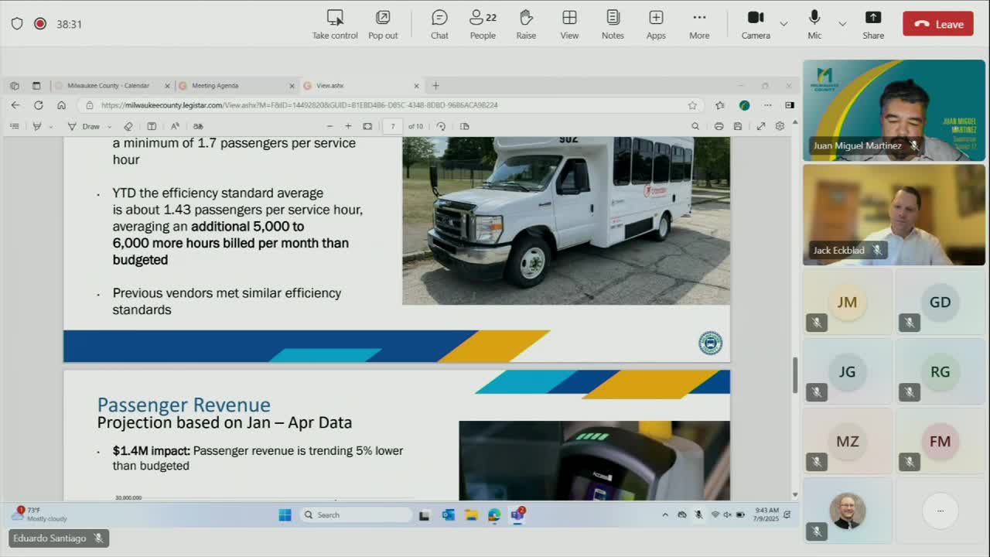Toggle the Mic mute state

click(814, 24)
